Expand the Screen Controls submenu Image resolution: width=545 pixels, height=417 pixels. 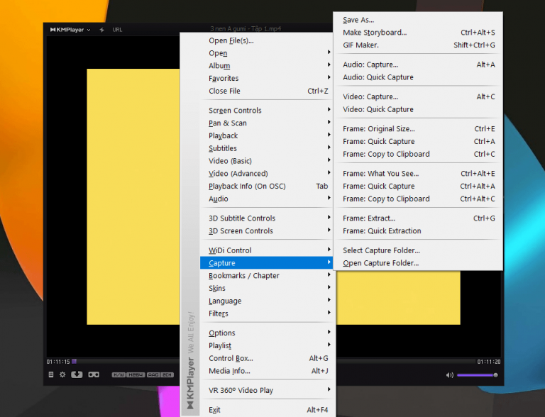(268, 111)
